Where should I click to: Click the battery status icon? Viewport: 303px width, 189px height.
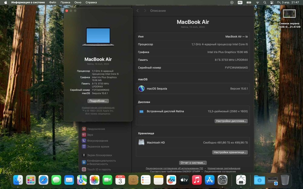click(x=249, y=2)
